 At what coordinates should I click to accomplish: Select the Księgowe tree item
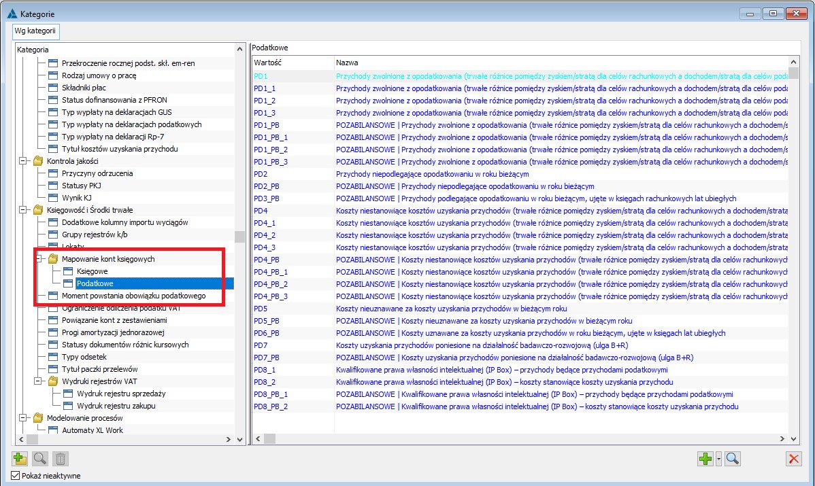point(92,271)
